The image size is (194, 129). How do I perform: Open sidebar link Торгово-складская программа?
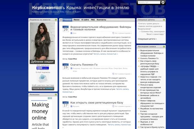152,116
